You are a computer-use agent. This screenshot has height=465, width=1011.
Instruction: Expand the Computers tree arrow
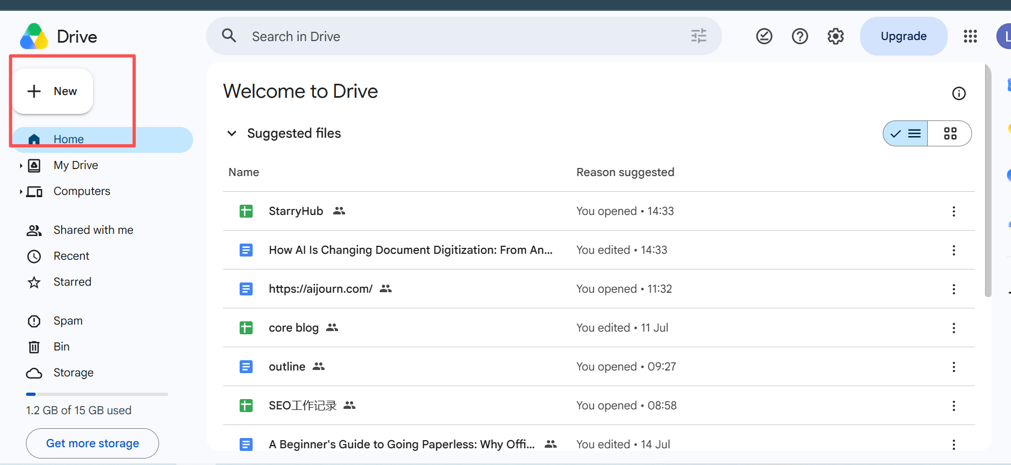point(21,191)
